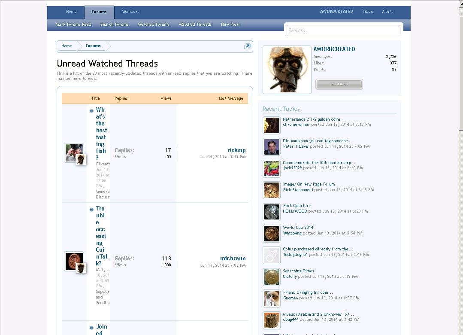Open grumpy cat avatar of Gnomey

[x=272, y=298]
